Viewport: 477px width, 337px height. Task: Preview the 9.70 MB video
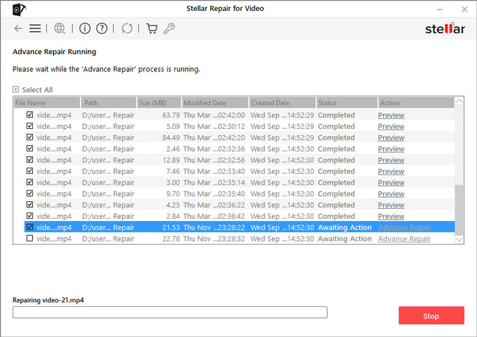pos(391,194)
